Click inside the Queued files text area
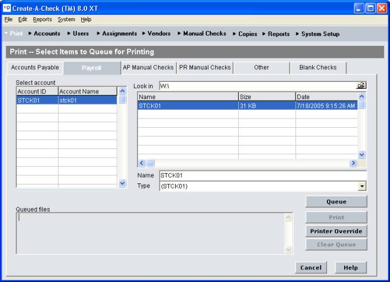 click(151, 233)
